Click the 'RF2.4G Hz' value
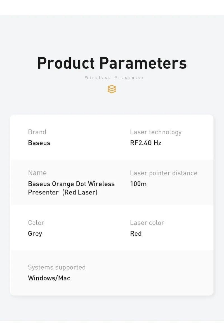 [x=146, y=143]
